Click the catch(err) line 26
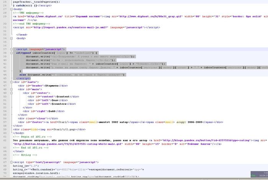This screenshot has height=180, width=268. pyautogui.click(x=32, y=6)
